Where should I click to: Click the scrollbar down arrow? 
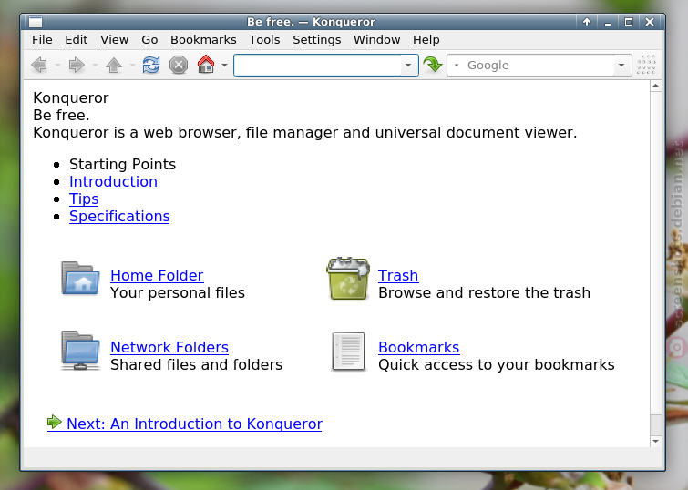[x=655, y=442]
